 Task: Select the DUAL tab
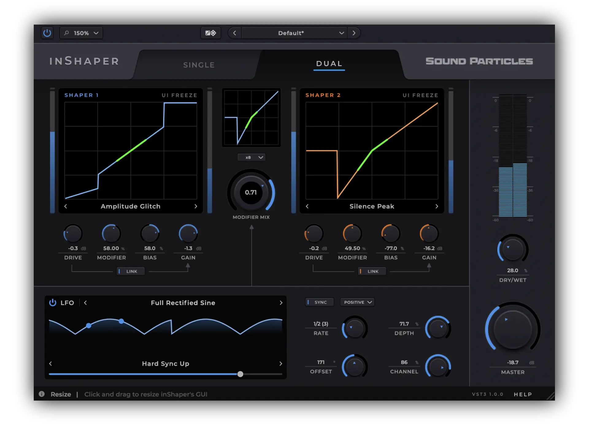point(329,64)
